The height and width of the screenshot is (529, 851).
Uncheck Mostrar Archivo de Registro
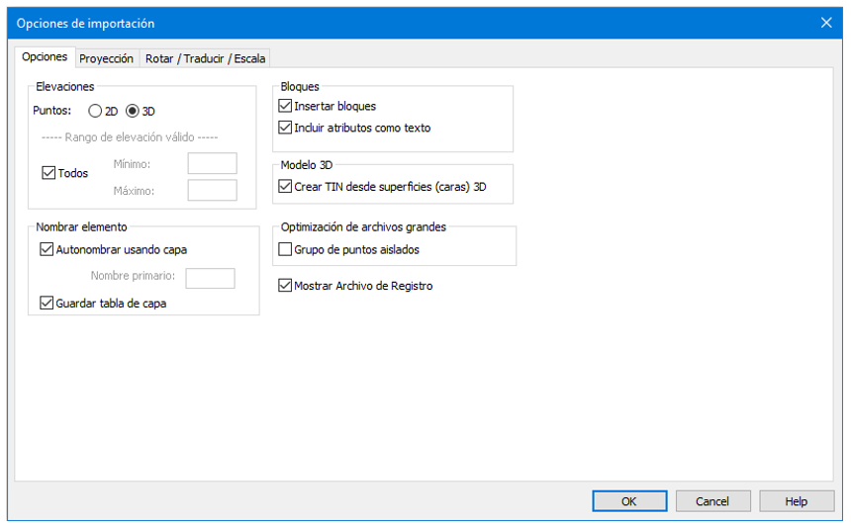(286, 286)
